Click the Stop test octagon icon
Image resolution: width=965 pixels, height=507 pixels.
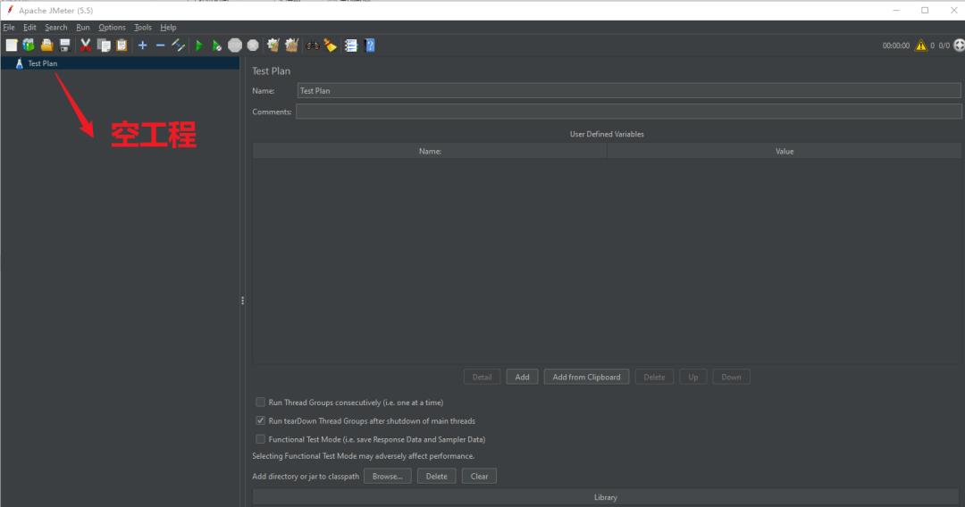point(235,46)
